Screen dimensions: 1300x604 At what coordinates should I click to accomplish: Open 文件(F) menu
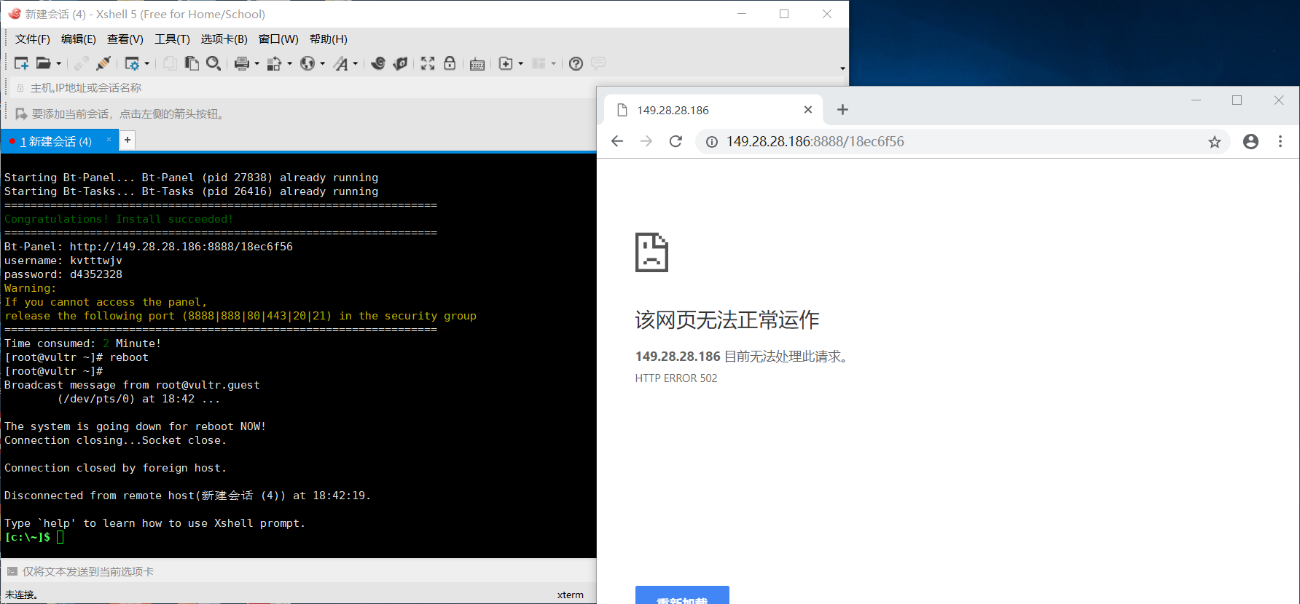point(33,39)
